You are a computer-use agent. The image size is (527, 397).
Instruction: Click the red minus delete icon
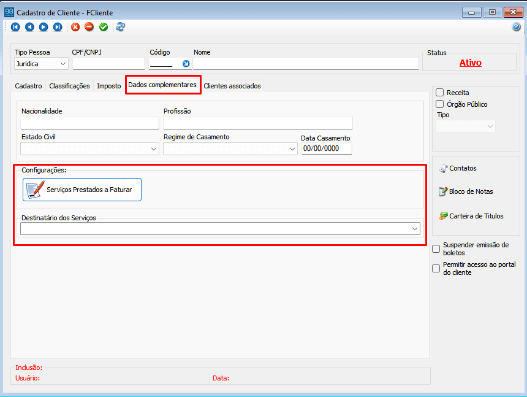(89, 26)
